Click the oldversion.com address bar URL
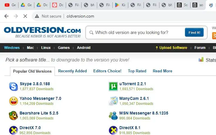Screen dimensions: 216x135 (80, 16)
